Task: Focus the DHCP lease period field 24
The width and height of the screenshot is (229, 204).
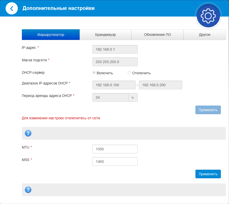Action: [x=110, y=97]
